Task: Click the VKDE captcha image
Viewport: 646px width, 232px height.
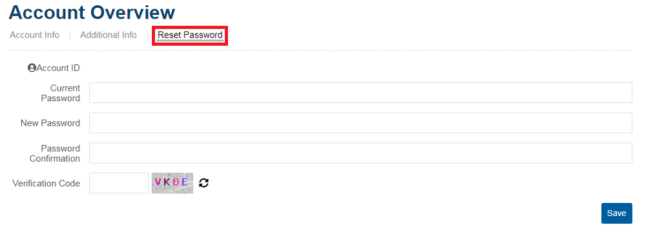Action: click(172, 183)
